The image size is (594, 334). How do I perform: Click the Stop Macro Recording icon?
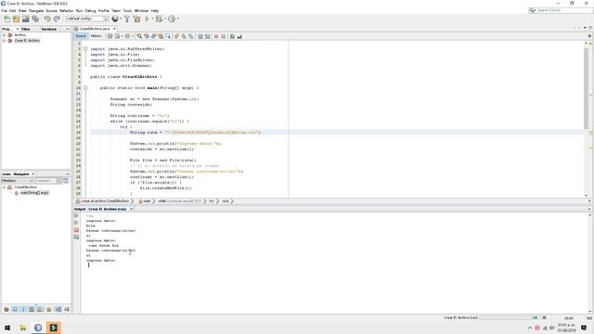[x=223, y=36]
